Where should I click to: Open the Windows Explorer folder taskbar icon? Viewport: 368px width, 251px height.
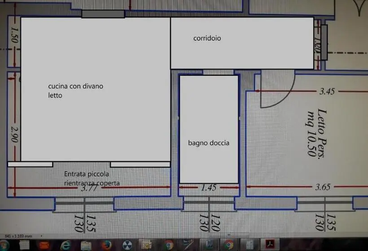tap(86, 245)
